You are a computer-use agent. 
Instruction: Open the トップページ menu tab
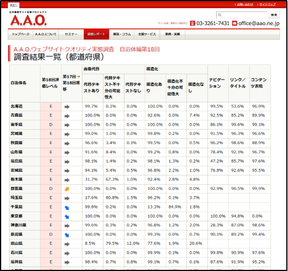pos(20,34)
